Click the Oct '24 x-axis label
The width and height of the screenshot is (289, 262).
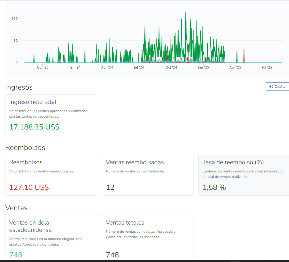(171, 68)
